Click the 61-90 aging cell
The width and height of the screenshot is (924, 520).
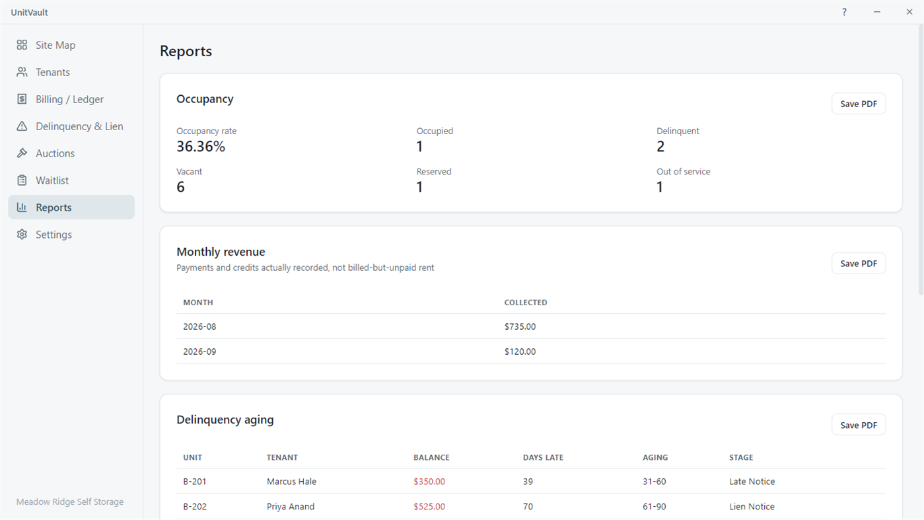pos(655,507)
